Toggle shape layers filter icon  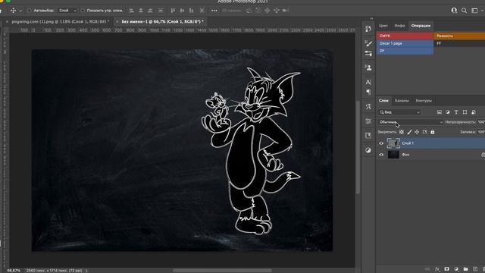pos(465,112)
